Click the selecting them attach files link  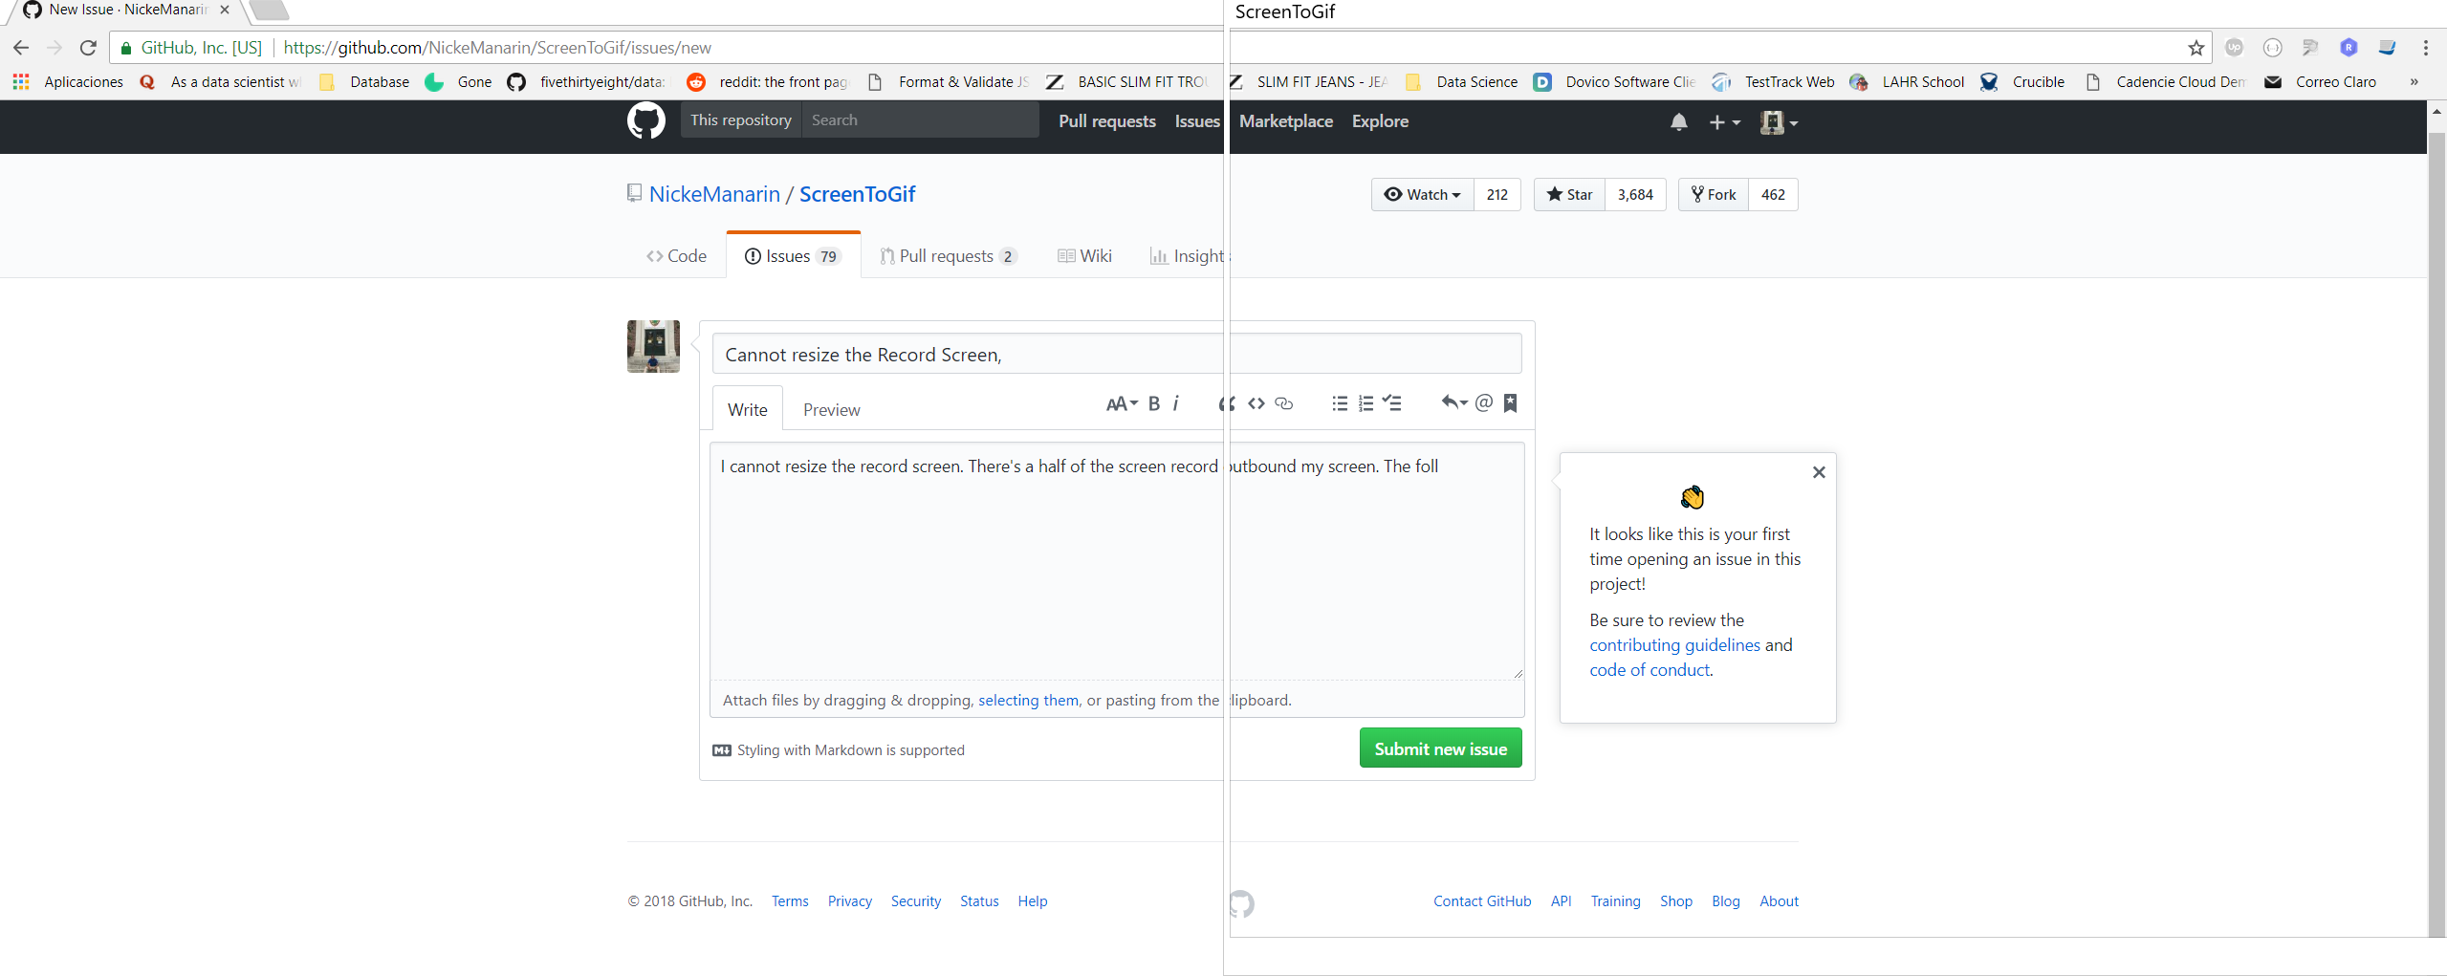click(x=1028, y=701)
